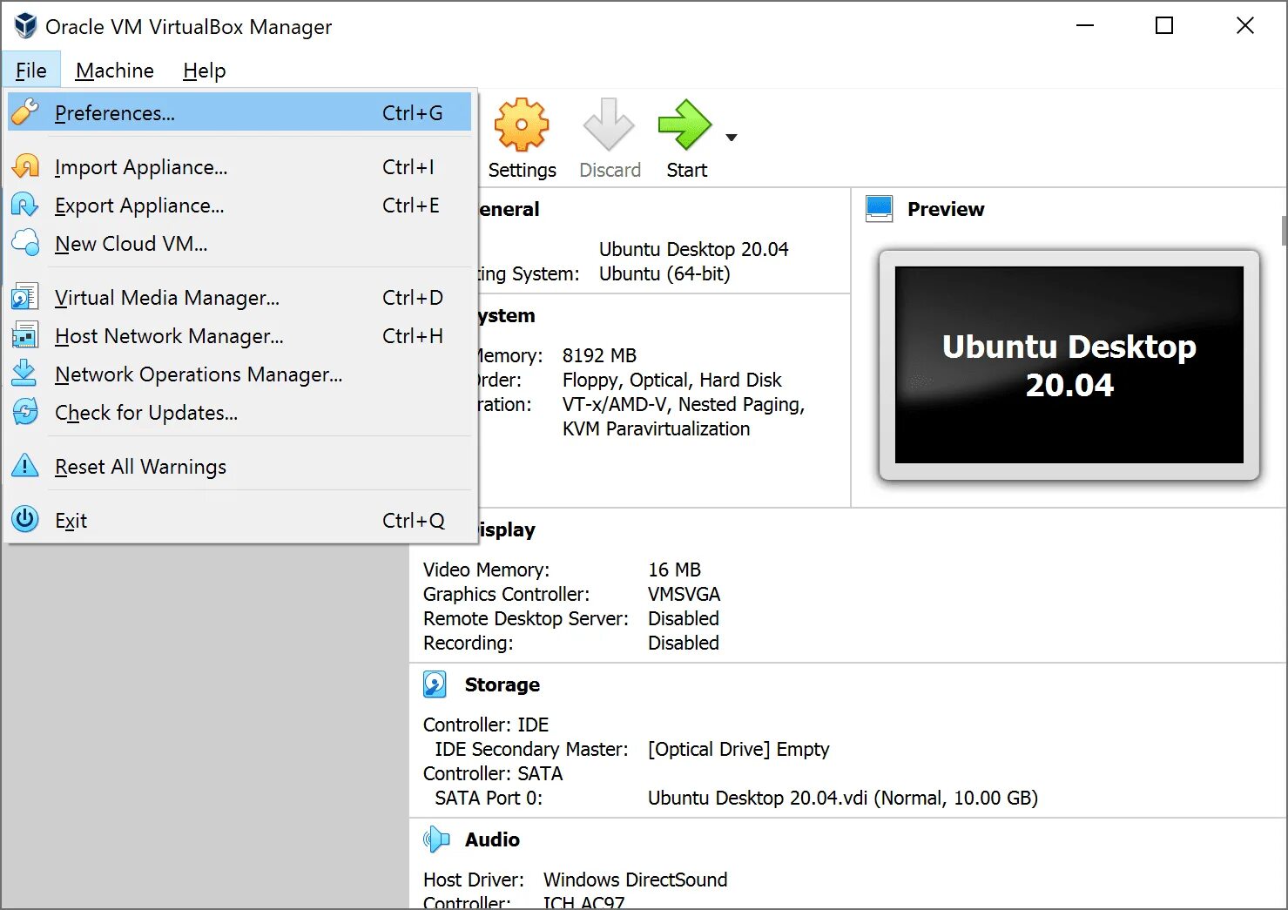Click 'Controller: SATA' text

coord(493,773)
